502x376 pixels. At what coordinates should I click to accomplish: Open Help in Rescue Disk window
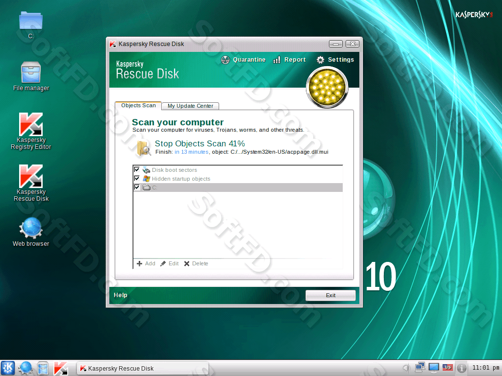click(x=121, y=295)
